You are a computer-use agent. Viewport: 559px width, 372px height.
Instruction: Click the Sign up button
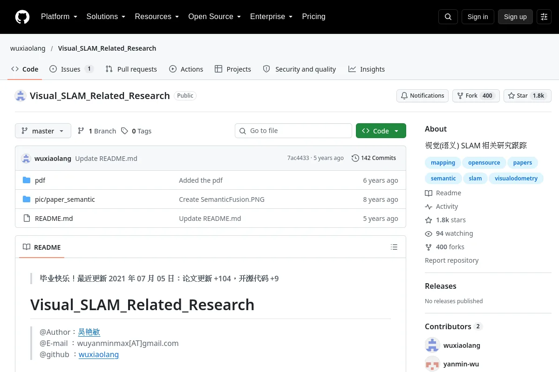coord(515,17)
